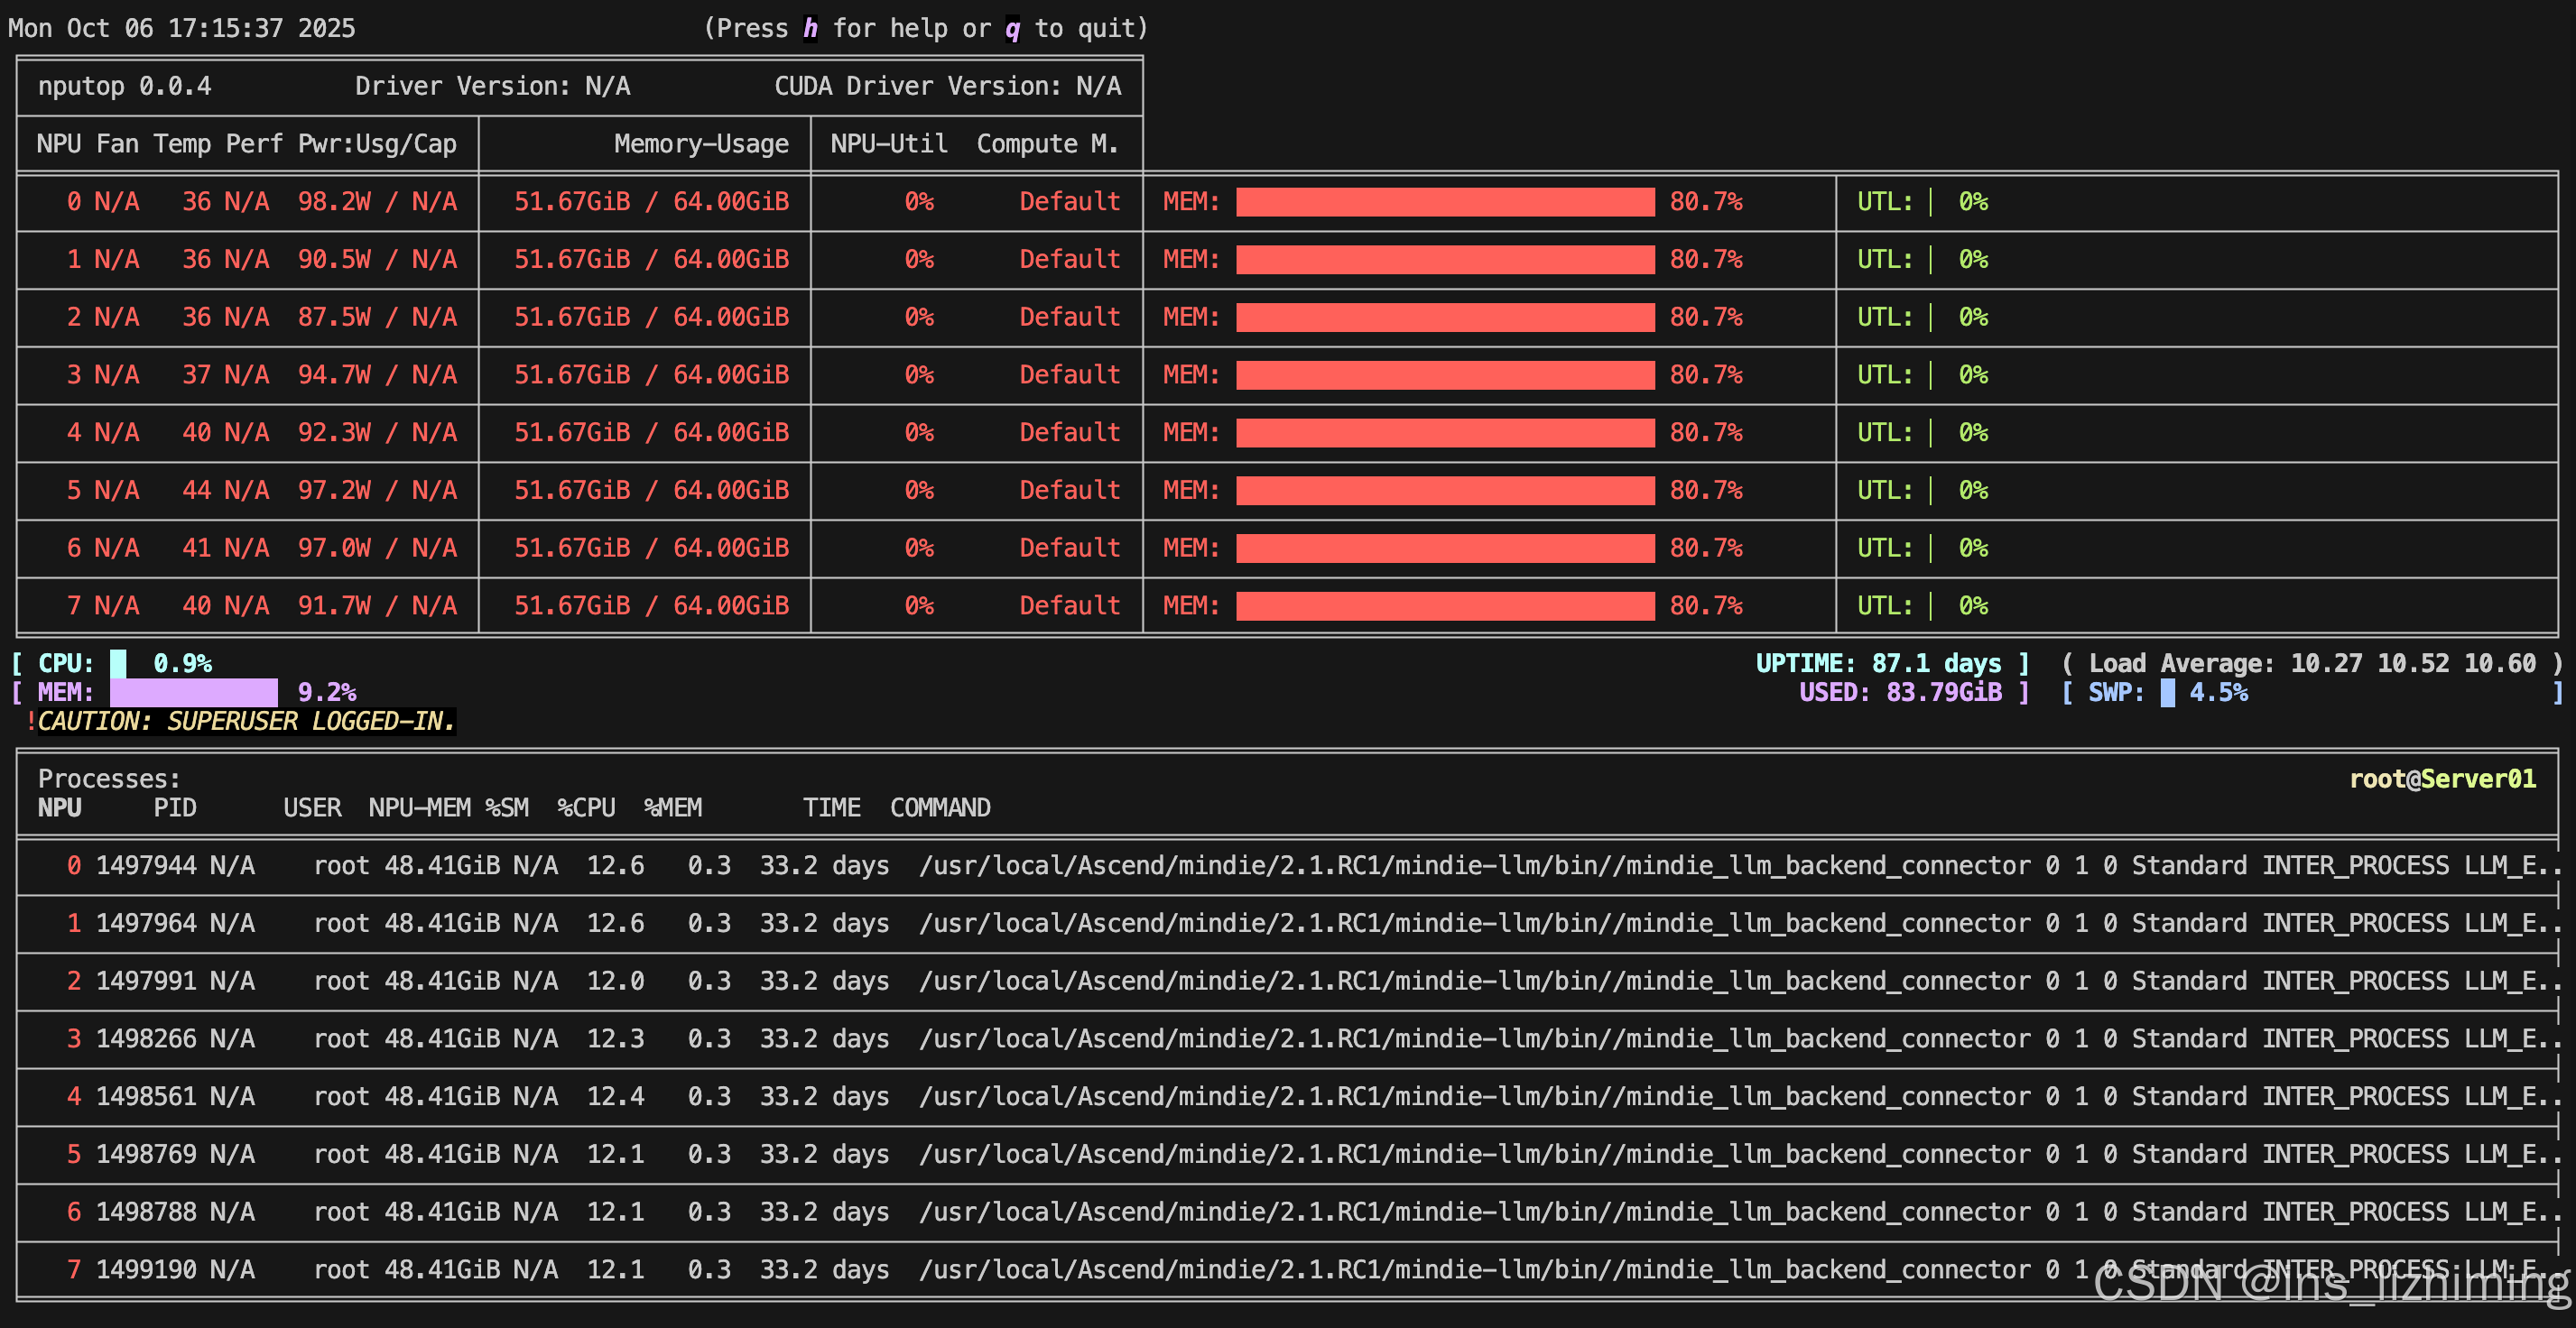Click the SWP swap usage bar
Image resolution: width=2576 pixels, height=1328 pixels.
pos(2167,693)
